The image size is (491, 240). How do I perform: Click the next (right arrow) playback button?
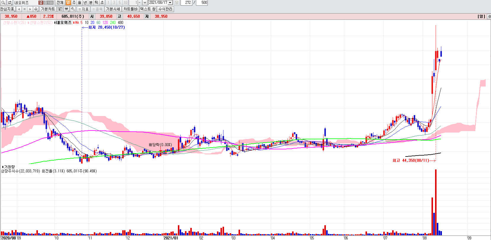click(x=30, y=9)
